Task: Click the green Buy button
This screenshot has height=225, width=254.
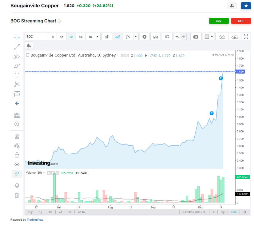Action: pyautogui.click(x=219, y=21)
